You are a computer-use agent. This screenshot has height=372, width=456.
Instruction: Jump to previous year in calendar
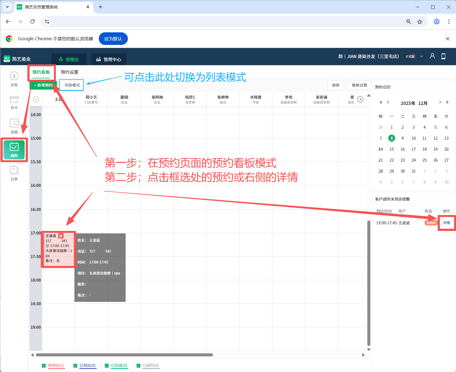click(x=381, y=102)
